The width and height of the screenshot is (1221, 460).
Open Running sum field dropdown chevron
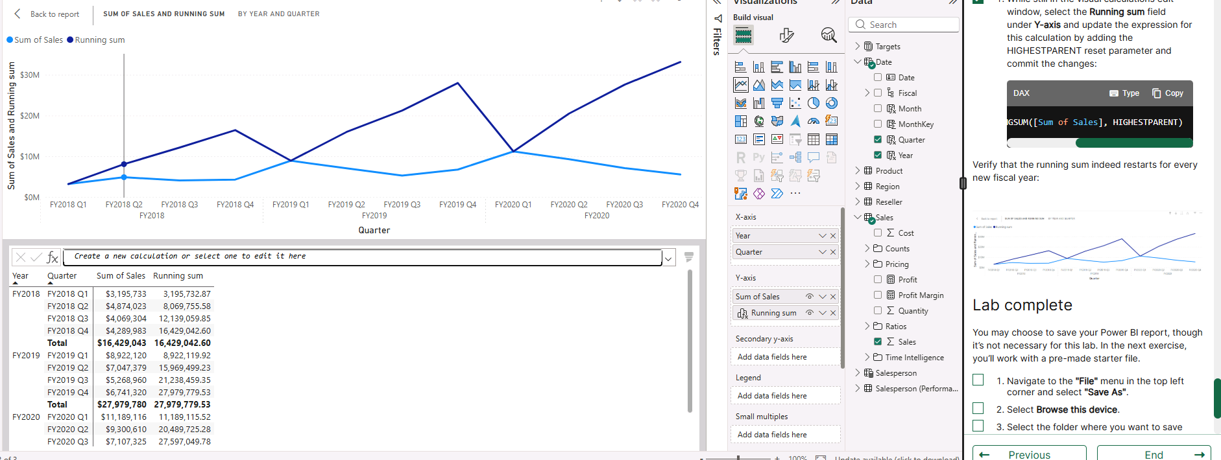pyautogui.click(x=823, y=313)
